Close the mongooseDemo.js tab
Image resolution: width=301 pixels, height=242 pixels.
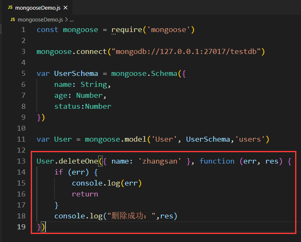pos(65,8)
